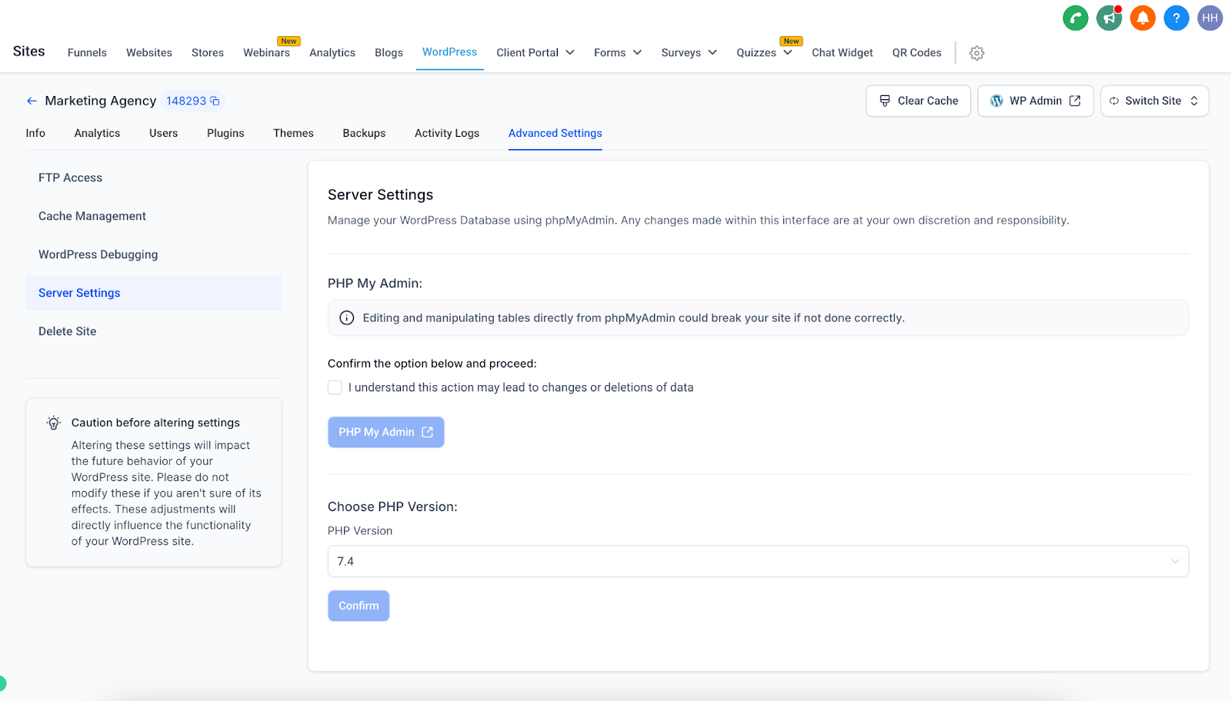Open FTP Access in the sidebar
The image size is (1231, 701).
coord(154,178)
